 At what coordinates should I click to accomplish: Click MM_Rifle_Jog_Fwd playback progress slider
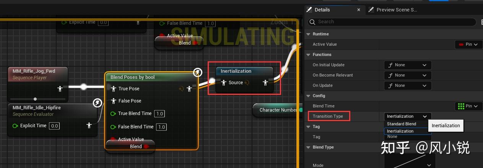pos(36,99)
